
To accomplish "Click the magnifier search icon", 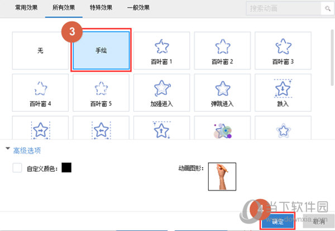I will [327, 8].
